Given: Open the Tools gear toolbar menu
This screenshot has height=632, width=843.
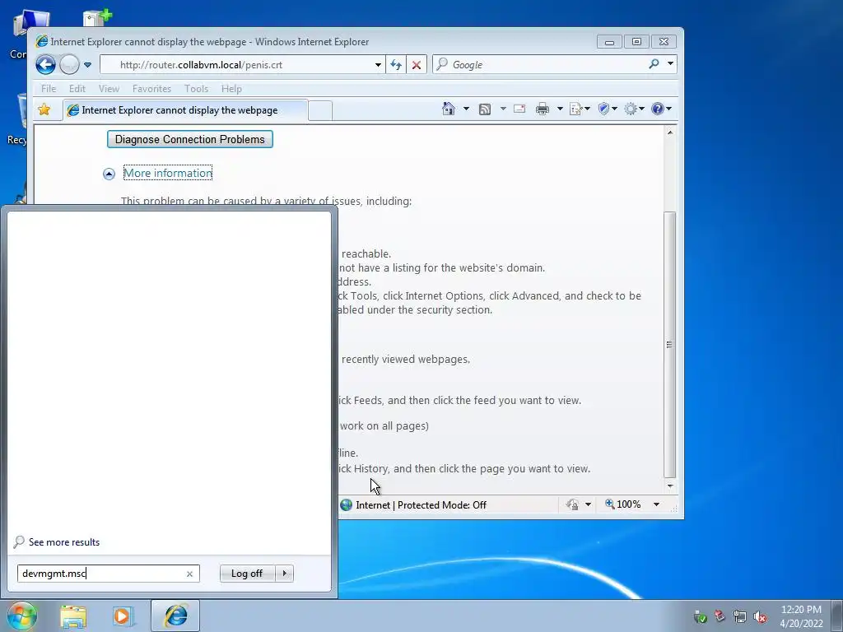Looking at the screenshot, I should (634, 109).
